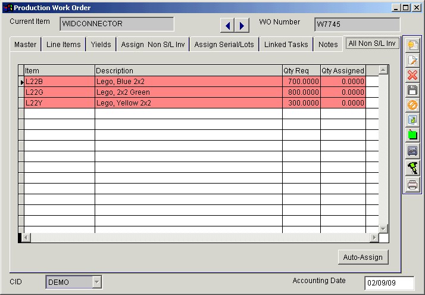The image size is (425, 295).
Task: Select the Linked Tasks tab
Action: pyautogui.click(x=286, y=45)
